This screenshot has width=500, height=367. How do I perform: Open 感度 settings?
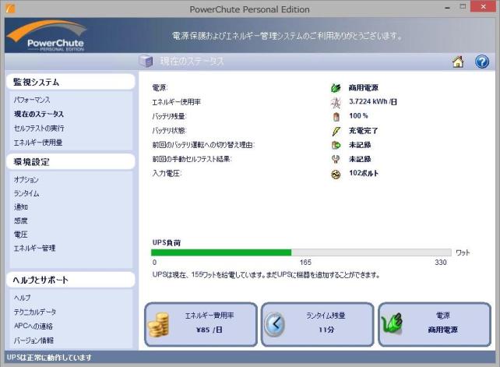[21, 221]
